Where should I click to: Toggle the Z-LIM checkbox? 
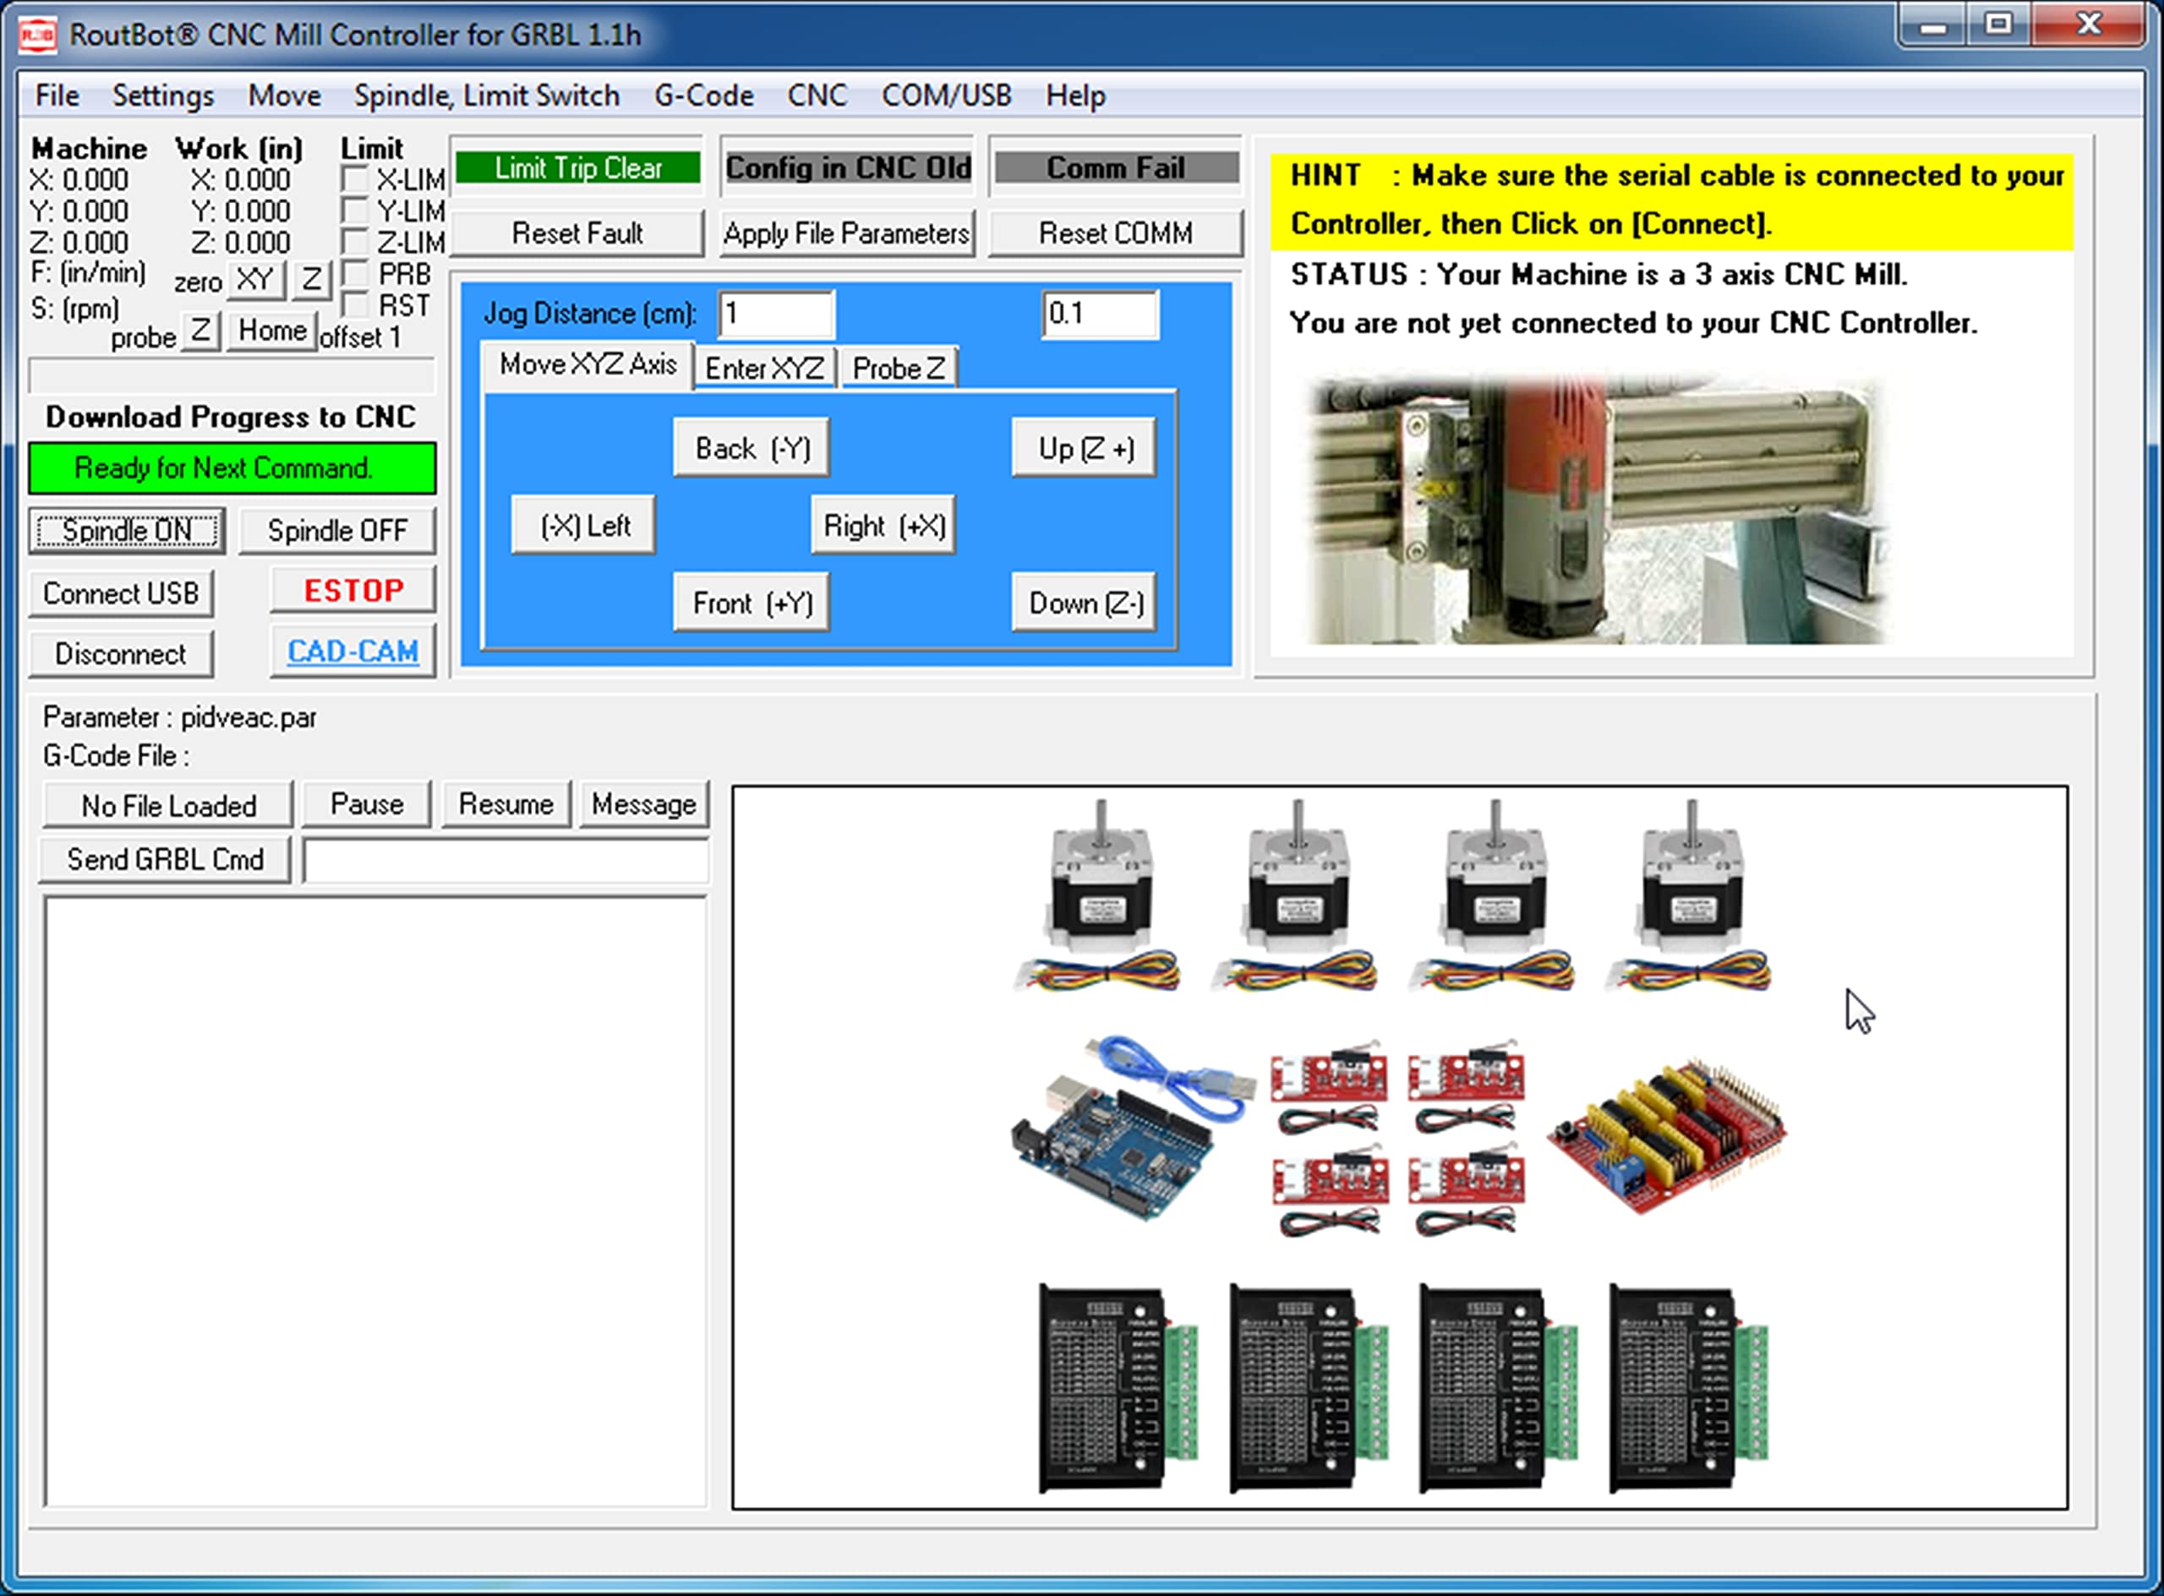click(354, 241)
